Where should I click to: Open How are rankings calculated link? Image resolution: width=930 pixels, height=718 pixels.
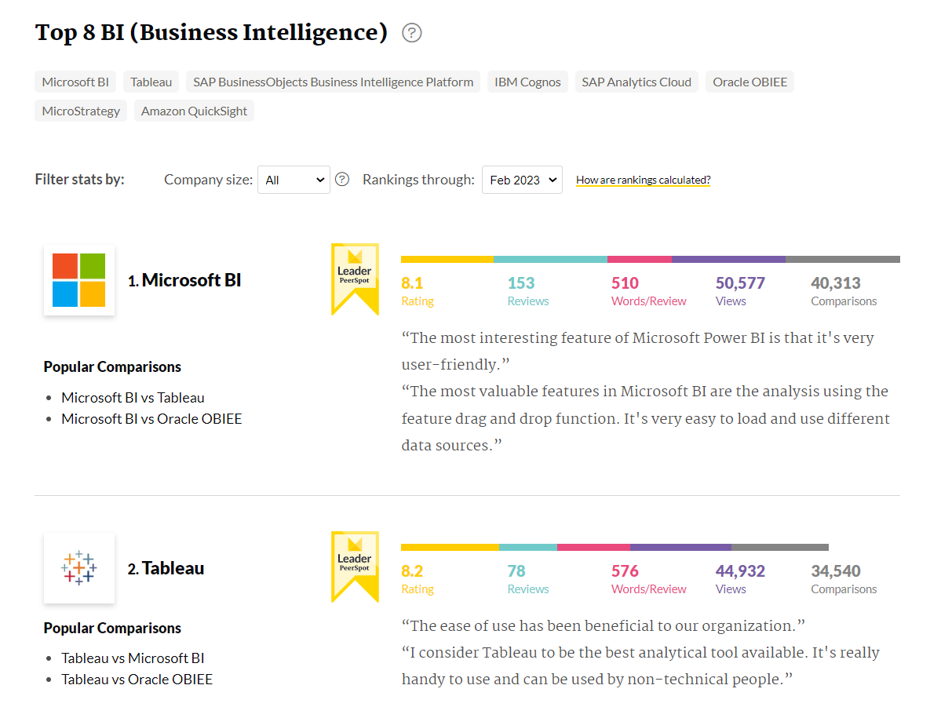[x=643, y=180]
